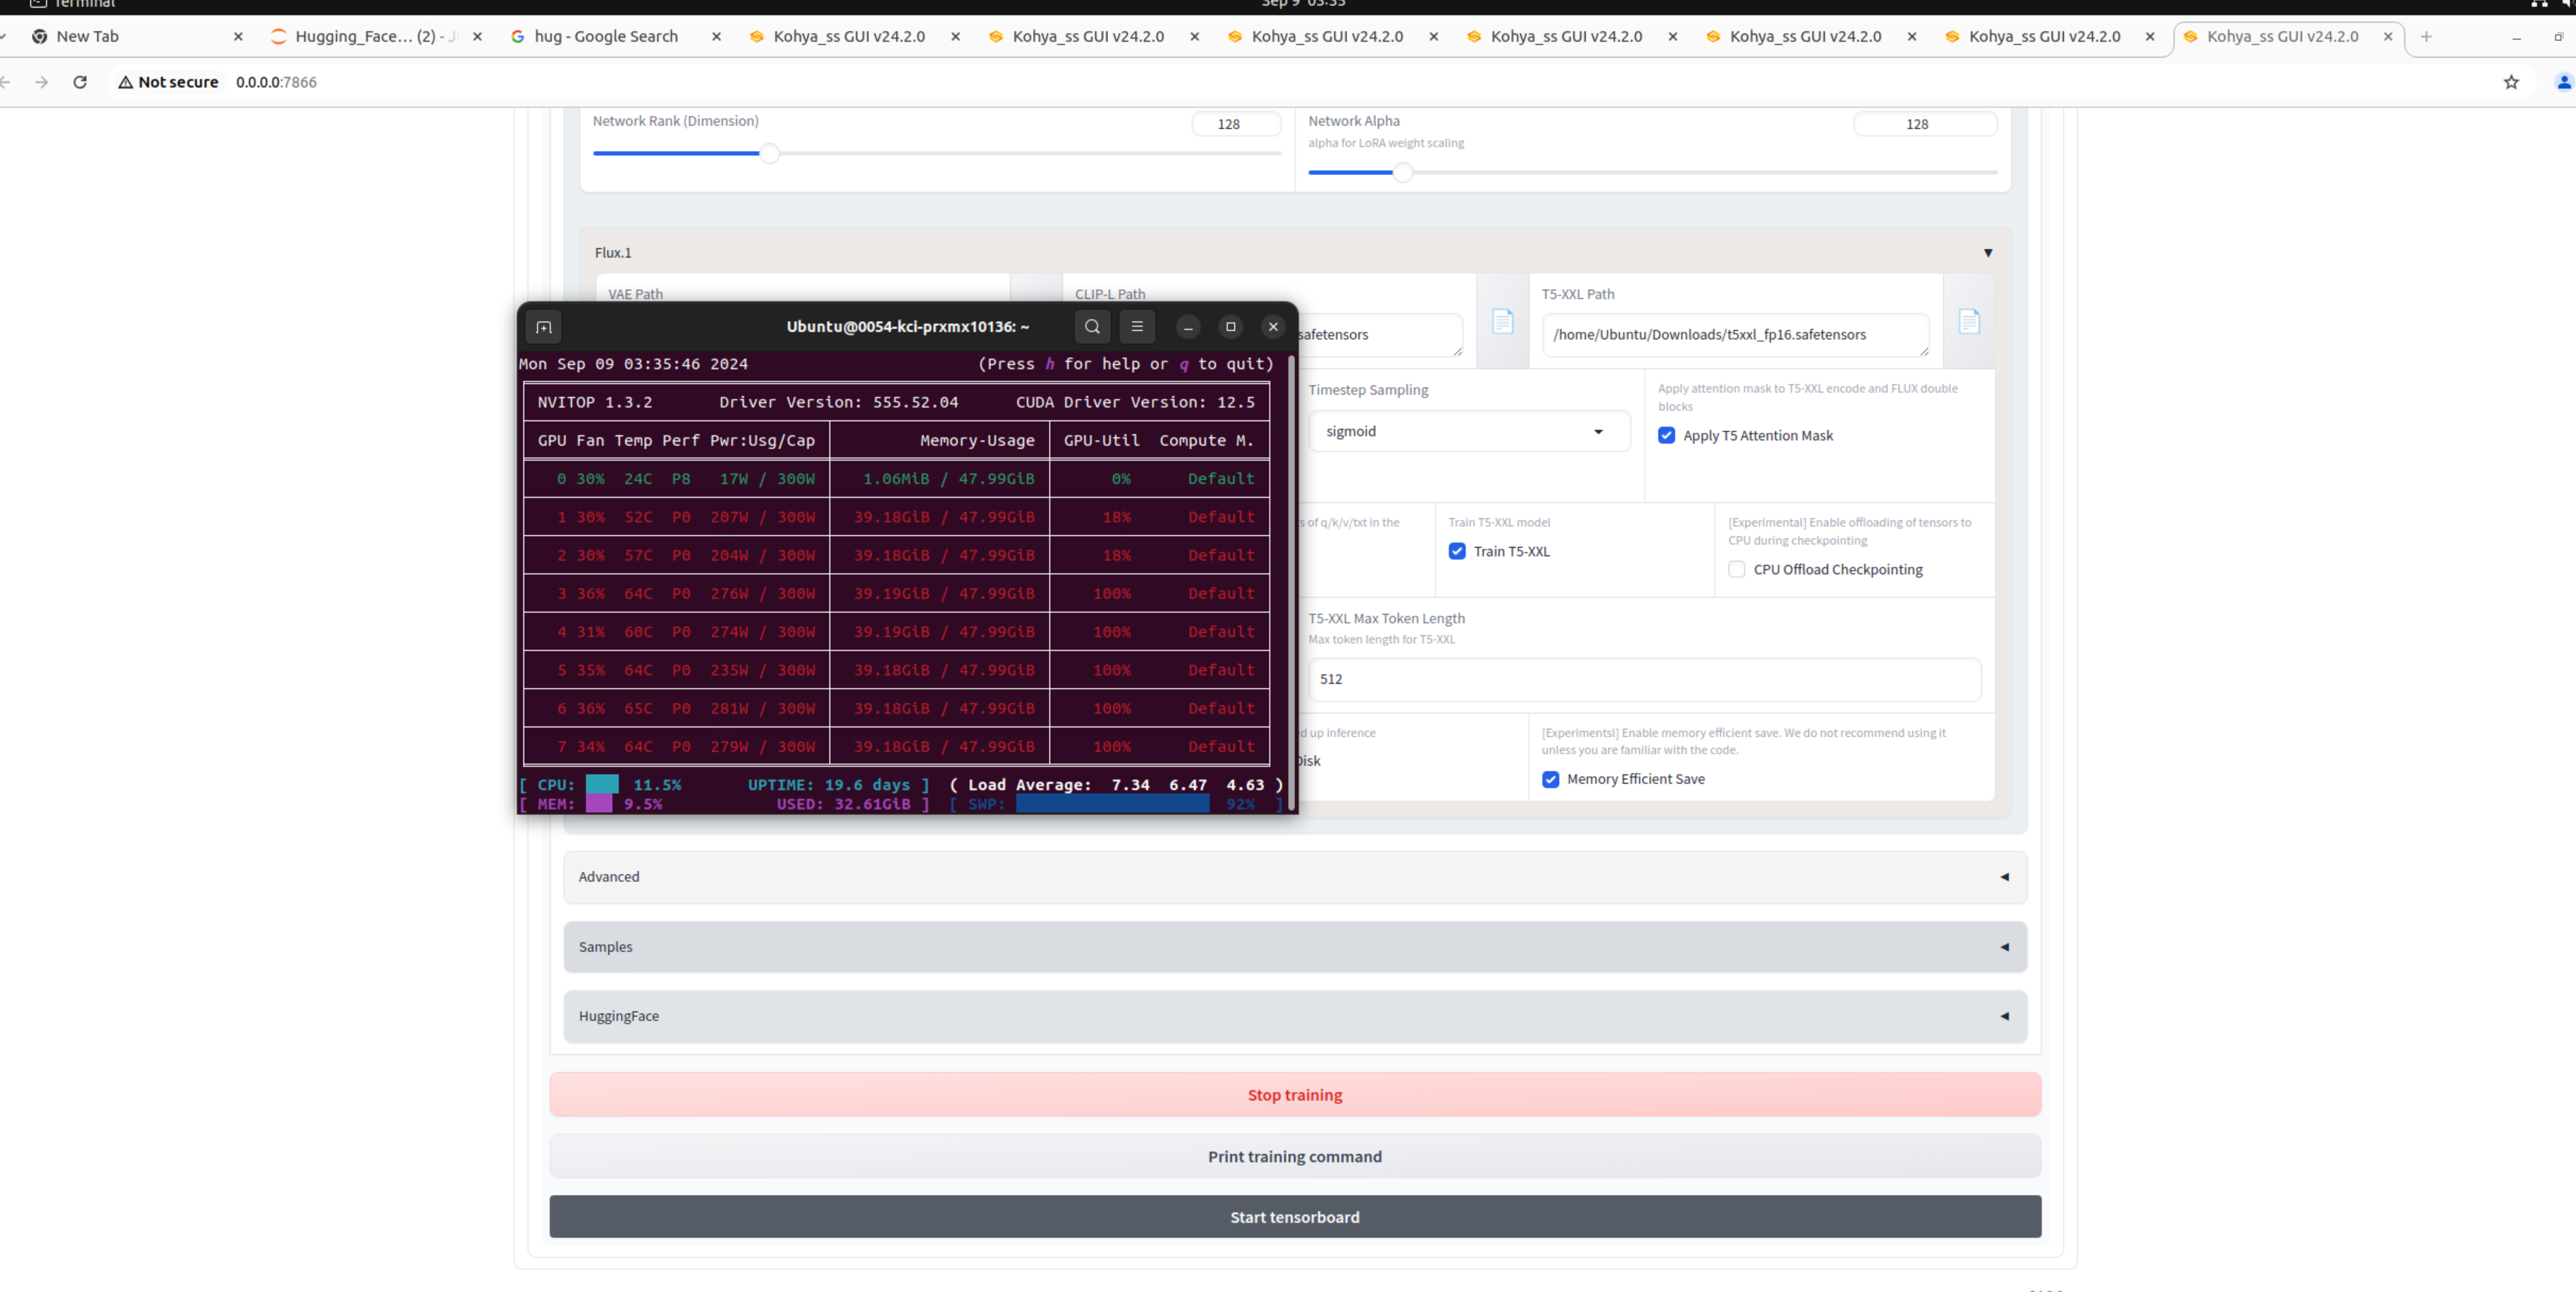Open the Timestep Sampling sigmoid dropdown
This screenshot has height=1292, width=2576.
tap(1468, 432)
